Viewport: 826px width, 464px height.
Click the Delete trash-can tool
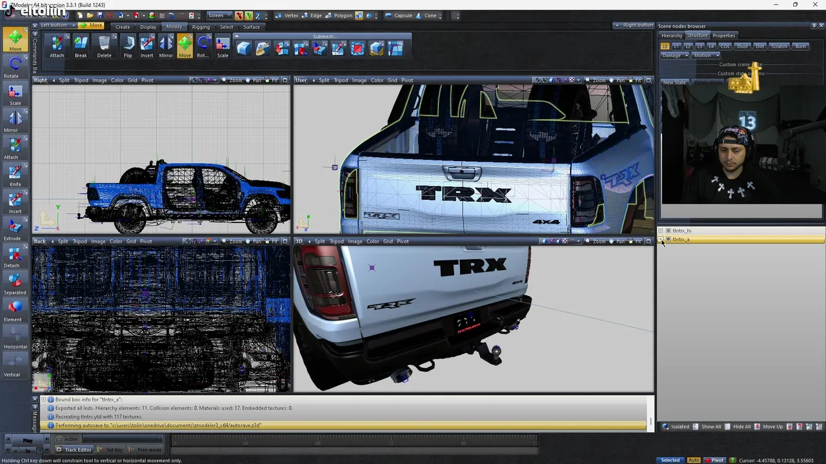coord(104,46)
